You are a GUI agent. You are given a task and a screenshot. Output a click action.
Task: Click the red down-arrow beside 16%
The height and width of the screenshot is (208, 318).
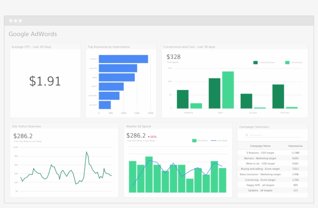pos(149,137)
